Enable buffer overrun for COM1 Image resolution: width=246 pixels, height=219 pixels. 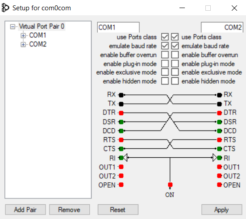coord(165,55)
